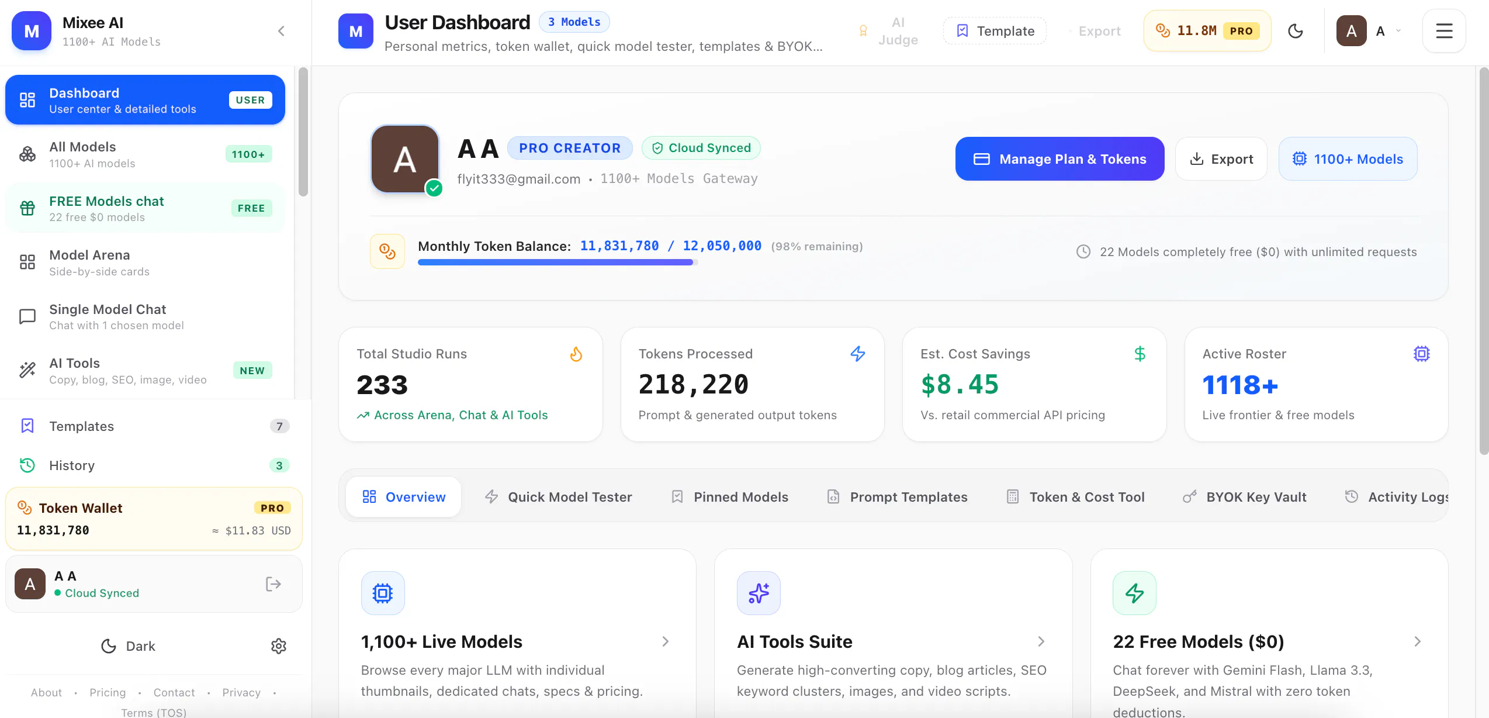
Task: Open FREE Models chat in sidebar
Action: pyautogui.click(x=145, y=208)
